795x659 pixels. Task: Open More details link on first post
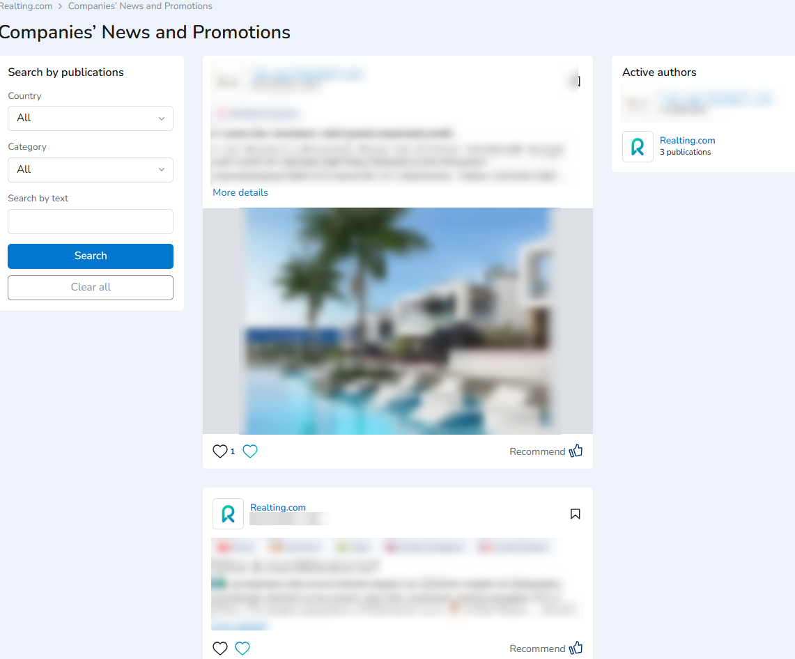point(240,193)
